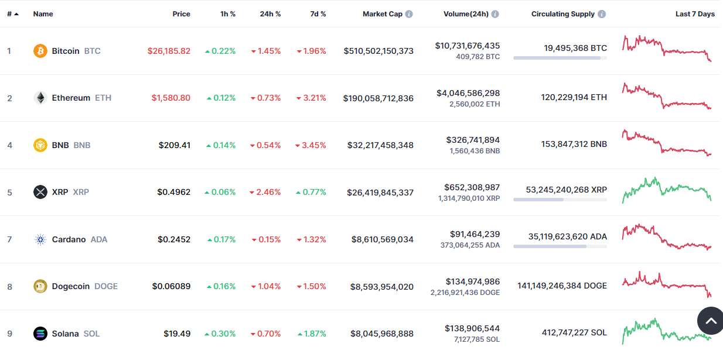Open Cardano 7-day price chart
Viewport: 723px width, 350px height.
pyautogui.click(x=667, y=237)
